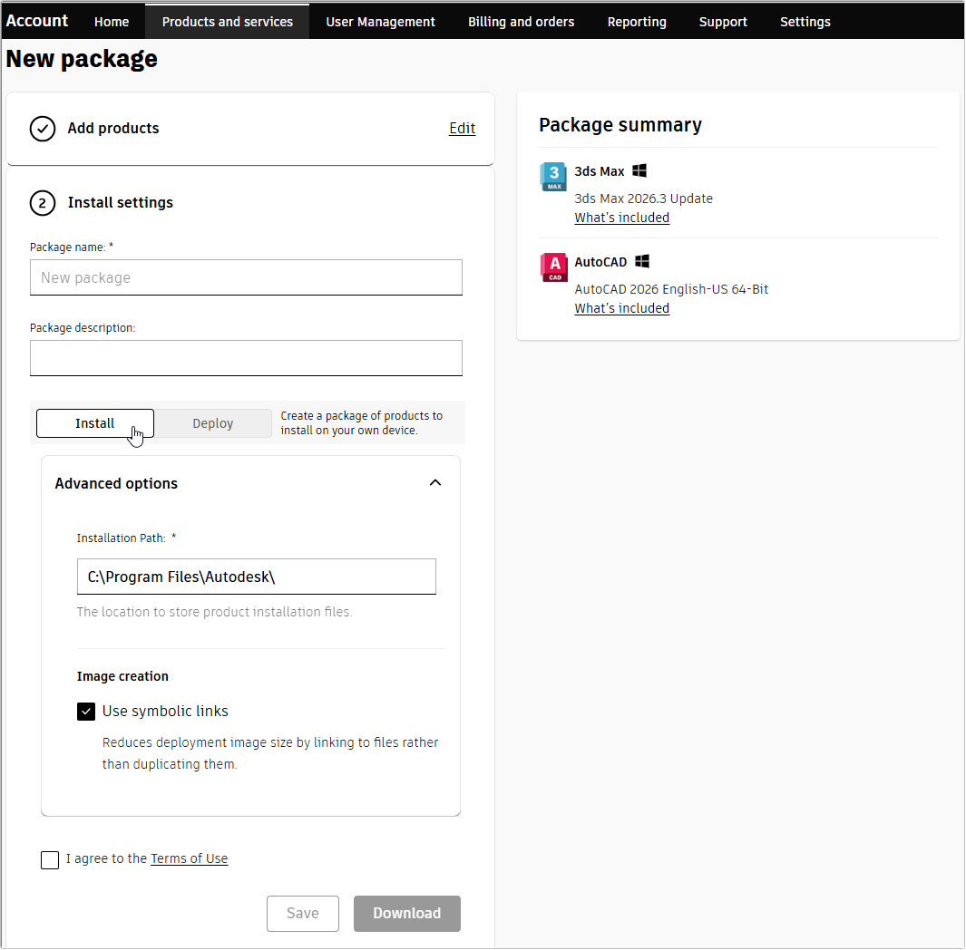Click the Windows icon beside AutoCAD
The image size is (966, 950).
tap(642, 260)
